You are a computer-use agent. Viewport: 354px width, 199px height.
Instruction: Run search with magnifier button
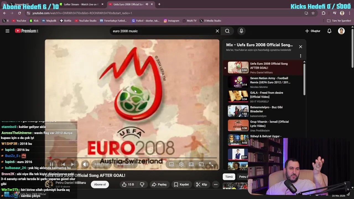(x=227, y=31)
